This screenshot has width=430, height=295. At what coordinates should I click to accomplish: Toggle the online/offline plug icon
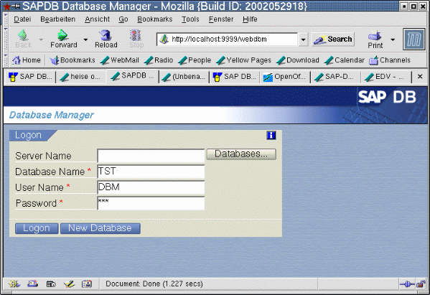[x=407, y=284]
